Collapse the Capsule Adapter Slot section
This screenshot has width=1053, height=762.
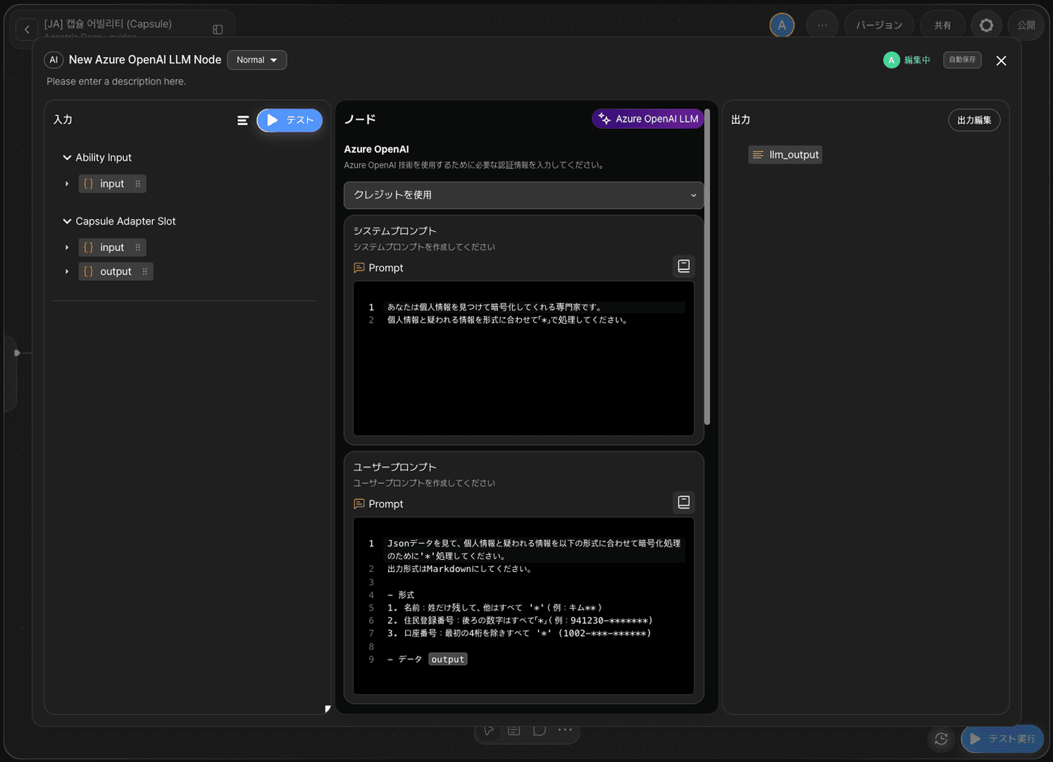pyautogui.click(x=67, y=221)
